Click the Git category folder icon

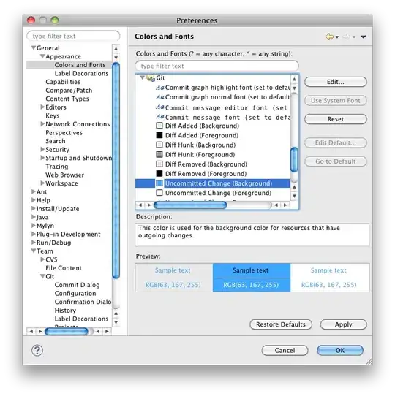pyautogui.click(x=151, y=78)
